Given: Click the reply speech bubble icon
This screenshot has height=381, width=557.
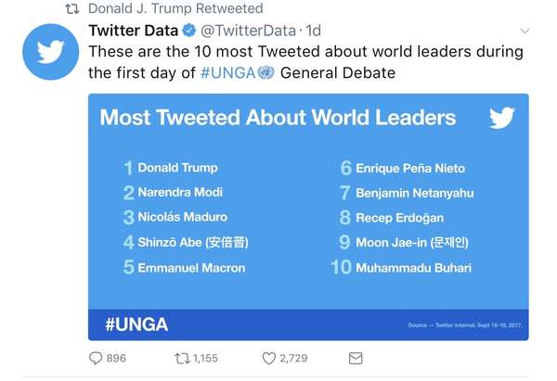Looking at the screenshot, I should [x=96, y=358].
